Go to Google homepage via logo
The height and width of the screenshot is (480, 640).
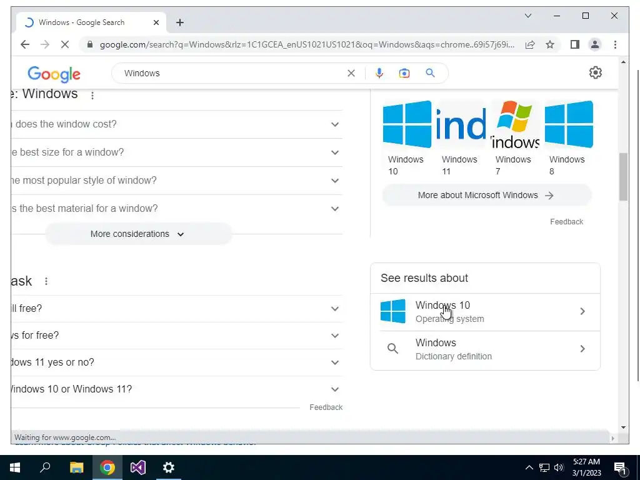54,74
